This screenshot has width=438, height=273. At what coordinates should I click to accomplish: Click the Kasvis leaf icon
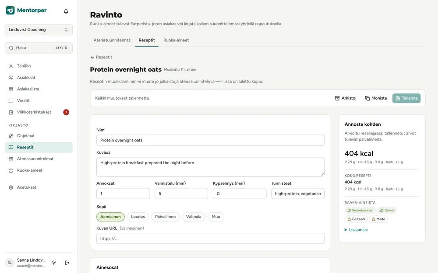tap(381, 211)
